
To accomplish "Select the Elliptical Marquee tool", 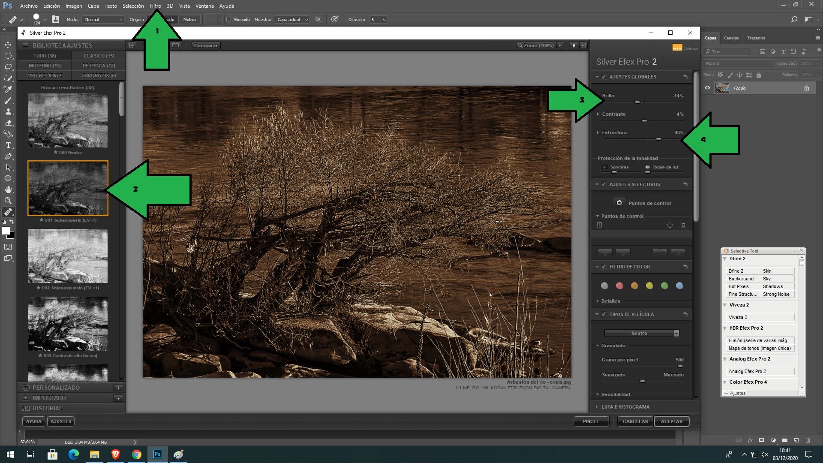I will click(8, 56).
